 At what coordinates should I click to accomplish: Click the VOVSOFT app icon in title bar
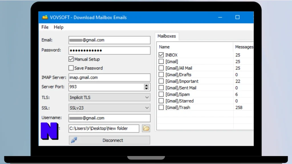pyautogui.click(x=45, y=17)
